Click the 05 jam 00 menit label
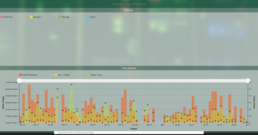Image resolution: width=258 pixels, height=135 pixels. (x=11, y=102)
